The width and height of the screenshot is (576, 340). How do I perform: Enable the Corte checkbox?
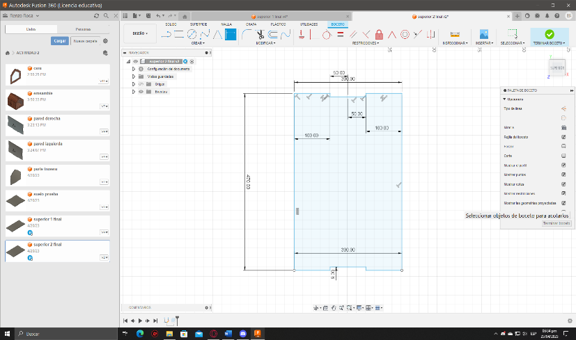click(563, 156)
